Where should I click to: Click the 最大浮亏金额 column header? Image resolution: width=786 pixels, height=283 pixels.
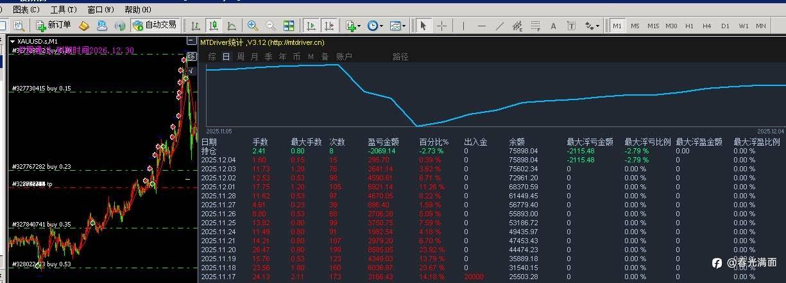click(x=590, y=142)
